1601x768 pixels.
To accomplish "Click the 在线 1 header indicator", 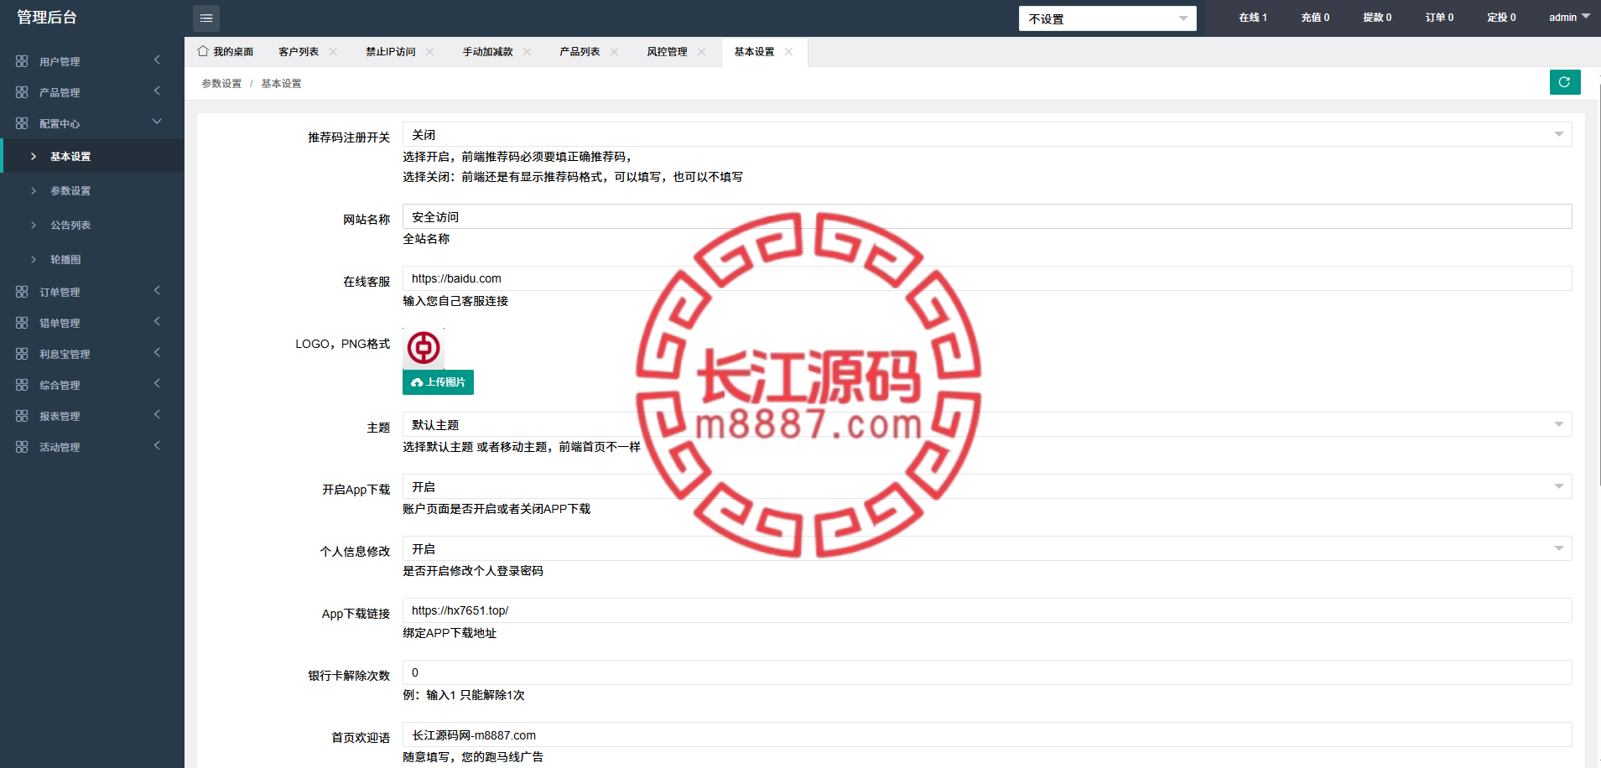I will (x=1253, y=18).
